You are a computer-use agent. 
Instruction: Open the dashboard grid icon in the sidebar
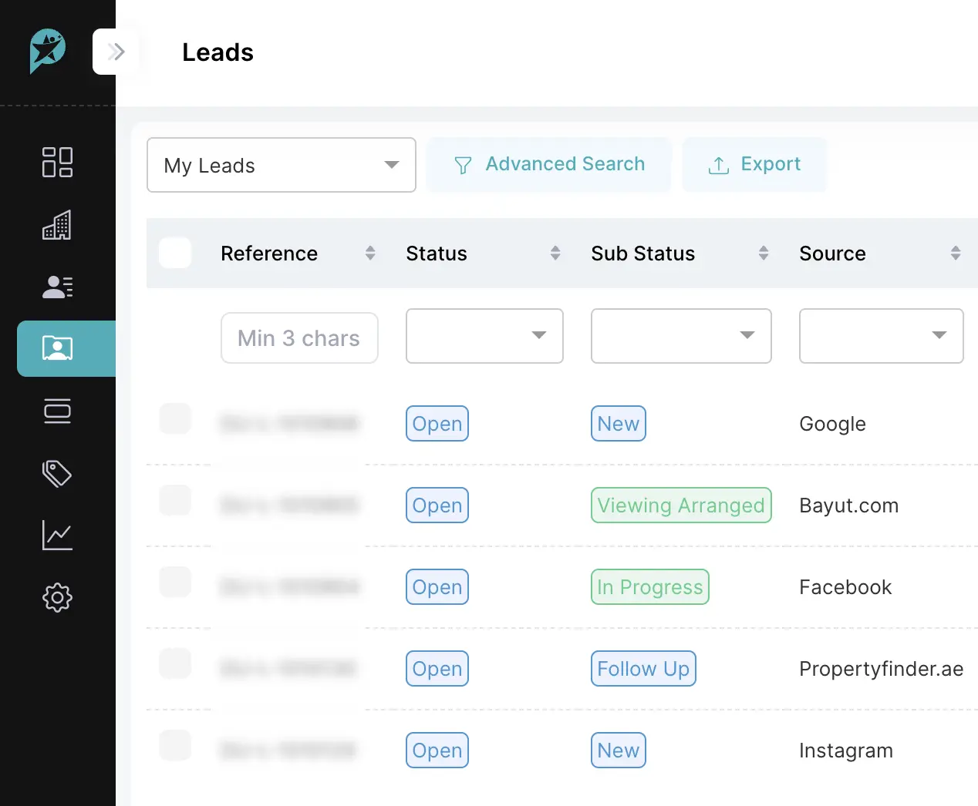click(57, 162)
